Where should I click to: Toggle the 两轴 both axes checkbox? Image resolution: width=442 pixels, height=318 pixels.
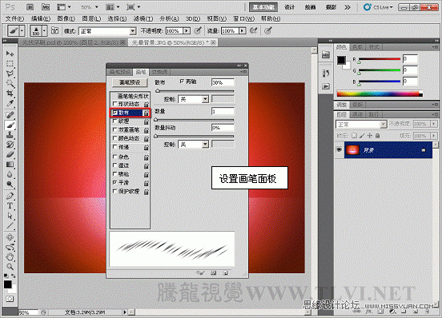point(182,81)
